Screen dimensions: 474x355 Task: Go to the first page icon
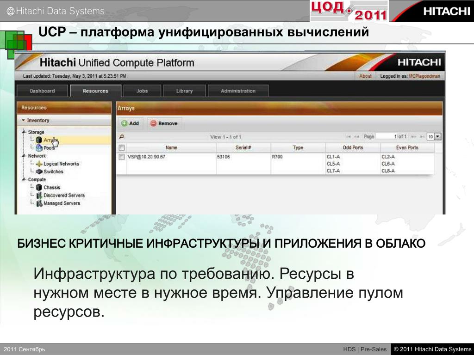[349, 136]
